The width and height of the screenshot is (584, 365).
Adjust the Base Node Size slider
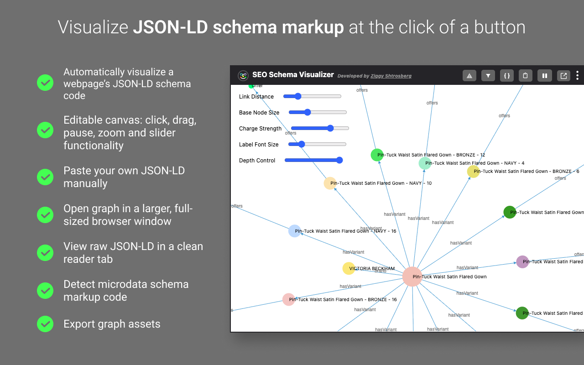click(x=318, y=112)
